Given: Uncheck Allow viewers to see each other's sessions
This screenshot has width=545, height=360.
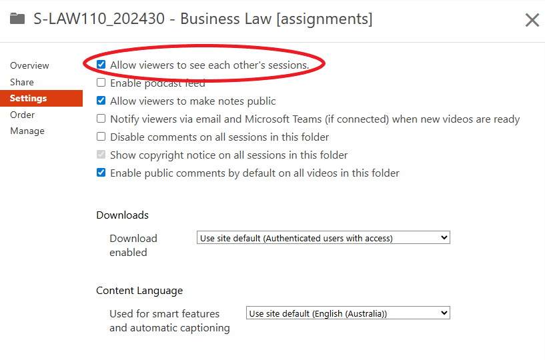Looking at the screenshot, I should point(101,65).
